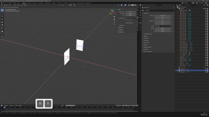Select the Move tool

click(2, 16)
